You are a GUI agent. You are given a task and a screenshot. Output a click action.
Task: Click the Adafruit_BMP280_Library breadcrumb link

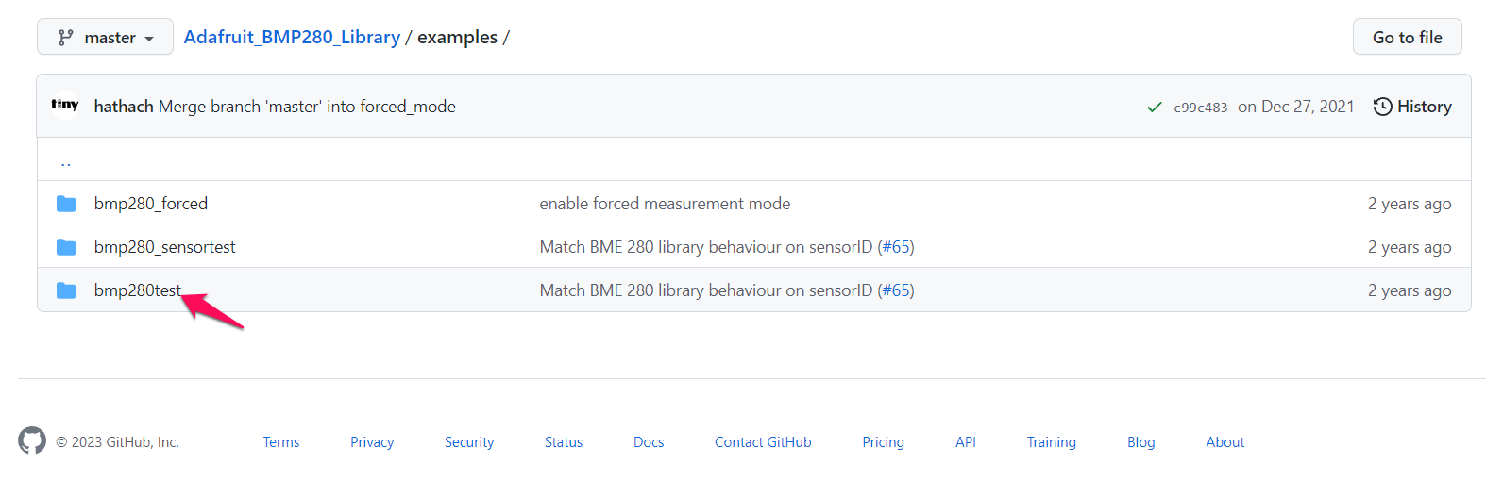coord(292,38)
